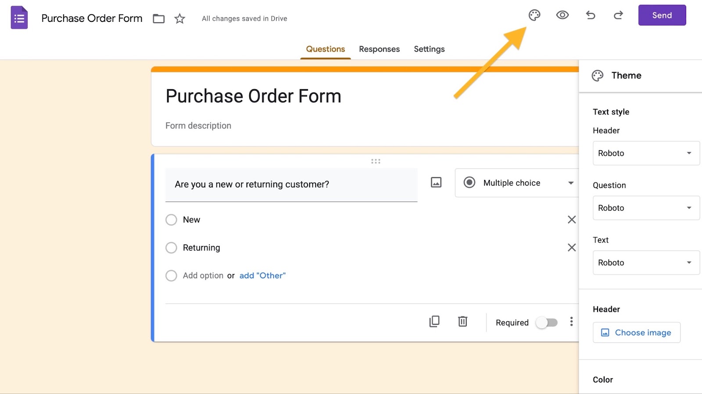This screenshot has height=394, width=702.
Task: Switch to the Responses tab
Action: [380, 49]
